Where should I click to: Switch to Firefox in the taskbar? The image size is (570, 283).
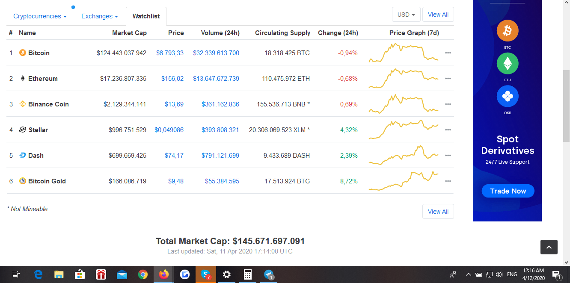point(164,274)
